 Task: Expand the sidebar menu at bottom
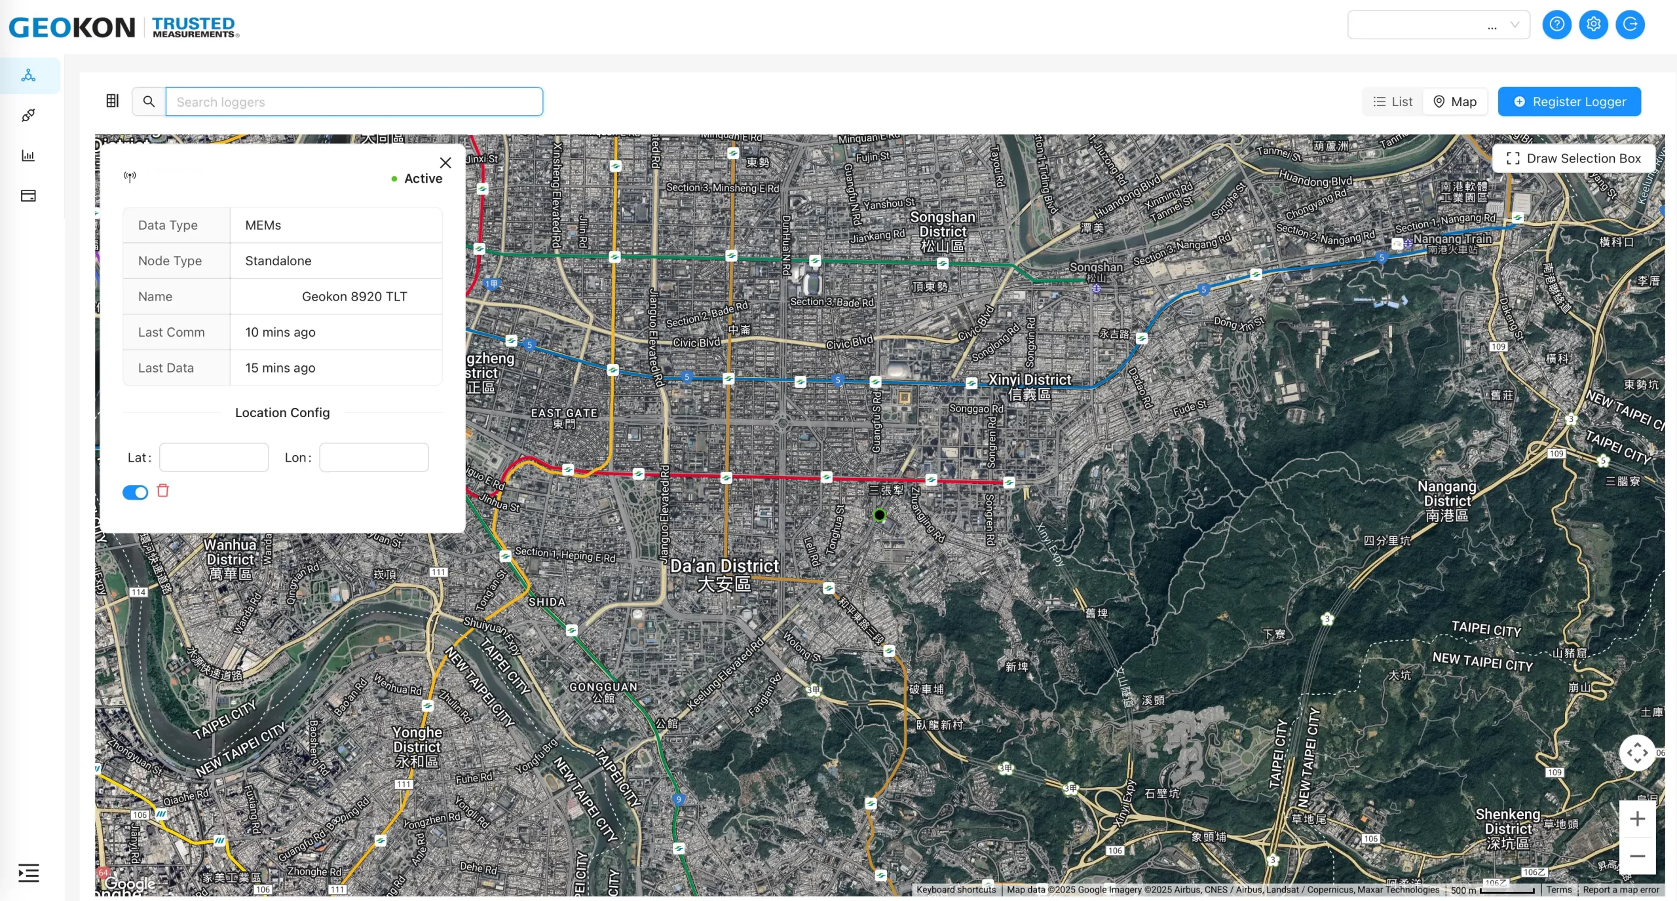[x=28, y=873]
